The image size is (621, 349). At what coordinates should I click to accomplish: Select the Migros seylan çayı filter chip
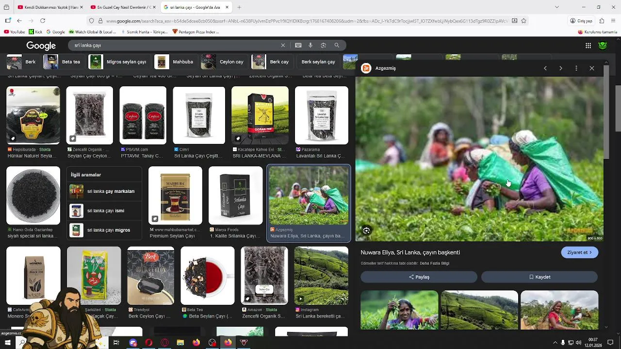point(118,62)
